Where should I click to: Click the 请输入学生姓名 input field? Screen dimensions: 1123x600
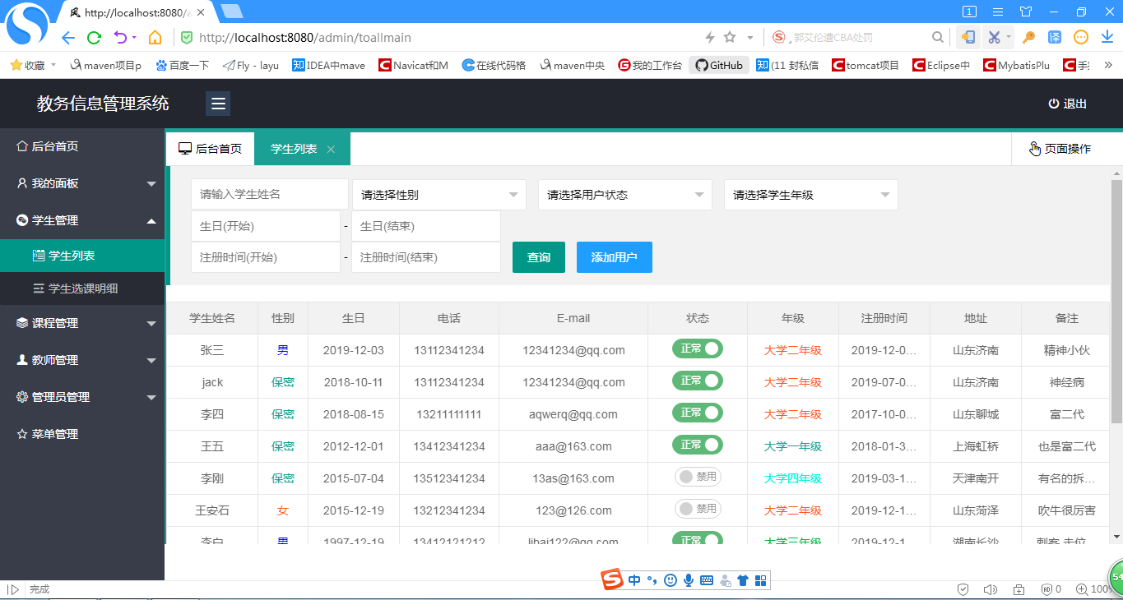(x=270, y=195)
